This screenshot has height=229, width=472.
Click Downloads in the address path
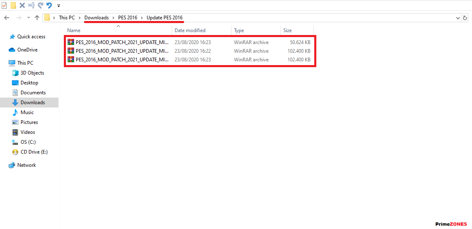97,18
